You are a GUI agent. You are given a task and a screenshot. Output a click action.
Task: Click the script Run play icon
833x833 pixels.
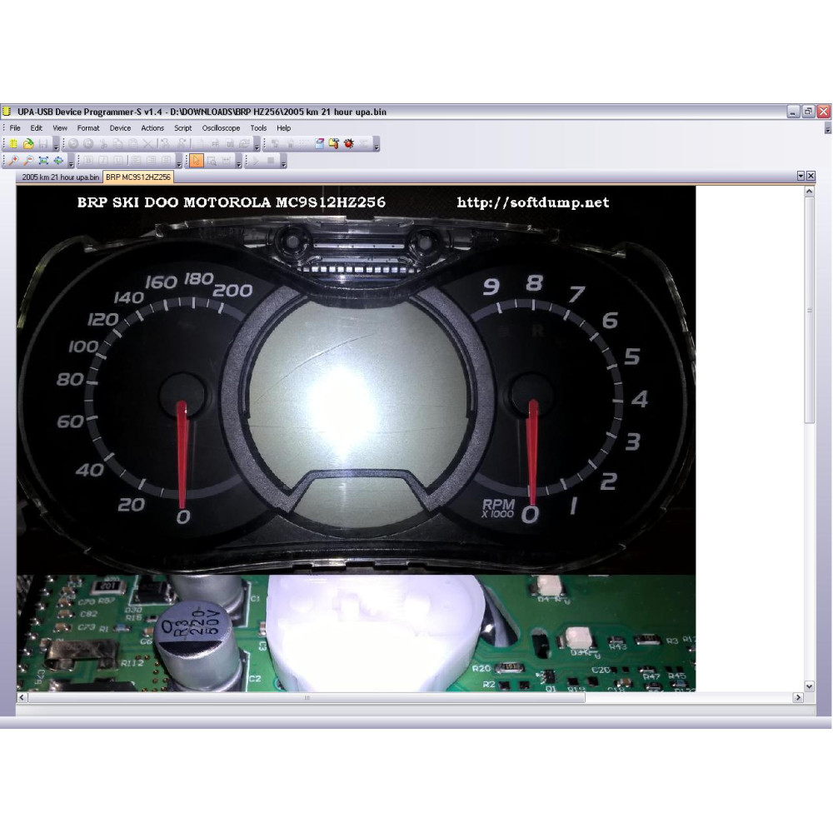[256, 161]
